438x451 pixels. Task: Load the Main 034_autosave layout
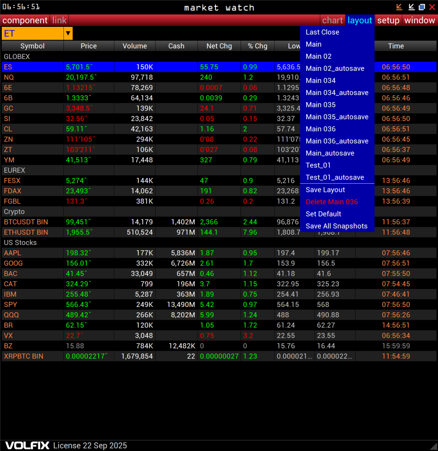(337, 92)
